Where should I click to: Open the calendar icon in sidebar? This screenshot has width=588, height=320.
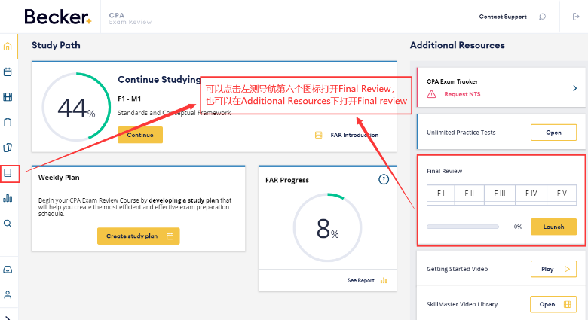(x=8, y=72)
